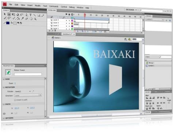Image resolution: width=173 pixels, height=134 pixels.
Task: Select Symbol 1 in the Library
Action: point(151,66)
